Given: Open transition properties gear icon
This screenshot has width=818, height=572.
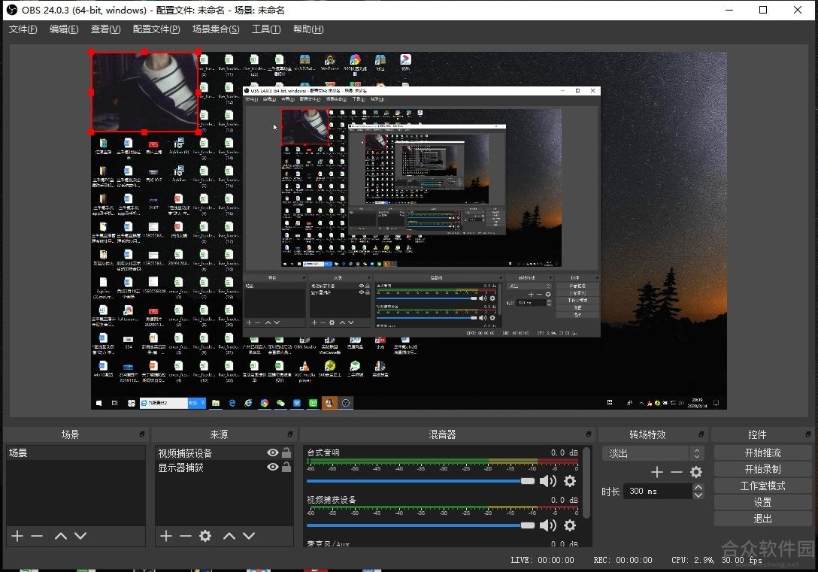Looking at the screenshot, I should (x=696, y=472).
